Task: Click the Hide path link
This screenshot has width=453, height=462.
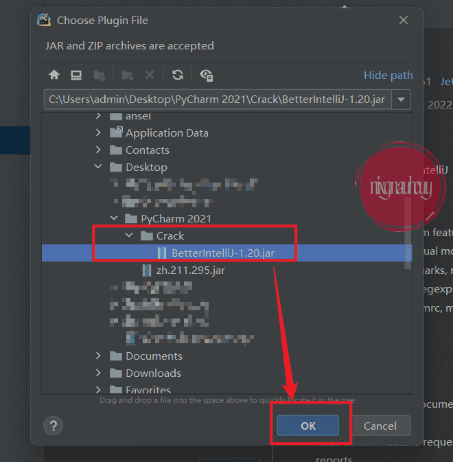Action: pos(388,76)
